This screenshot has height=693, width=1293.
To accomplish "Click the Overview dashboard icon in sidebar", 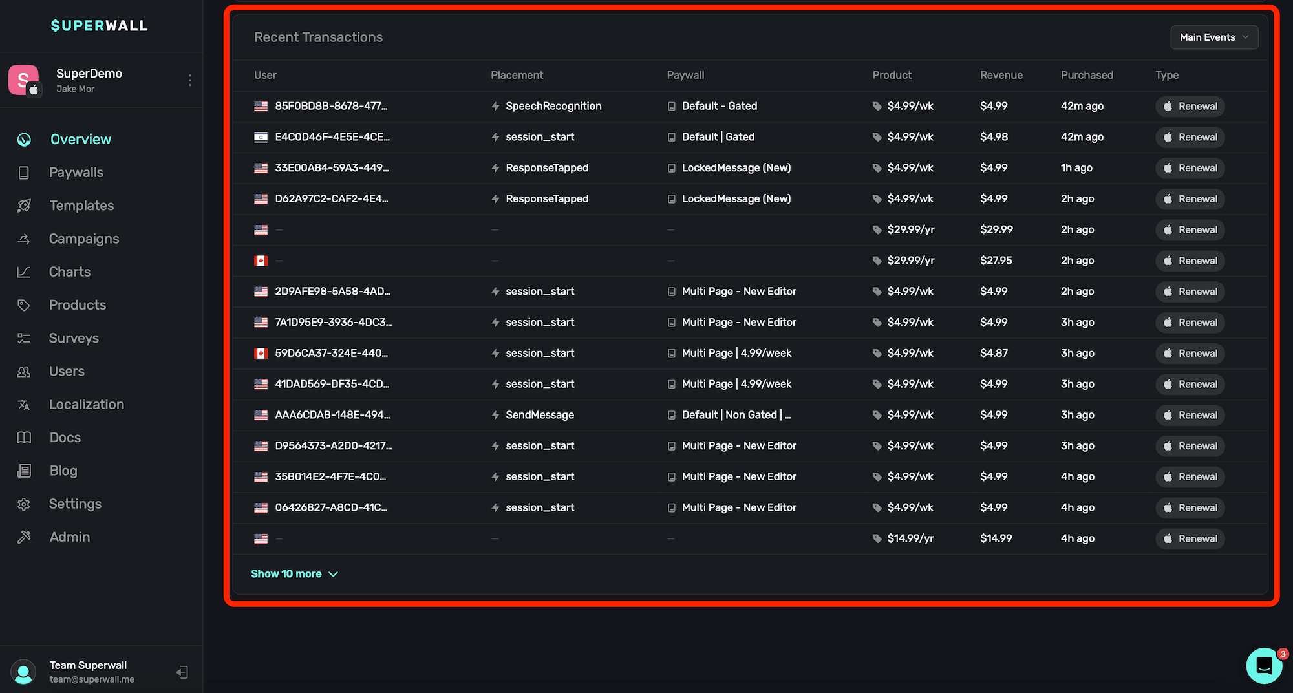I will (x=24, y=140).
